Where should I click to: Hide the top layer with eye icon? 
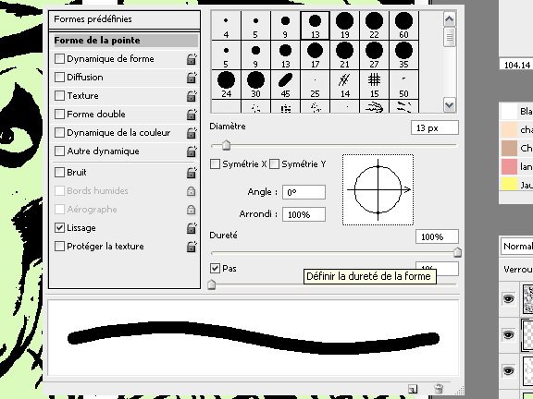coord(509,299)
